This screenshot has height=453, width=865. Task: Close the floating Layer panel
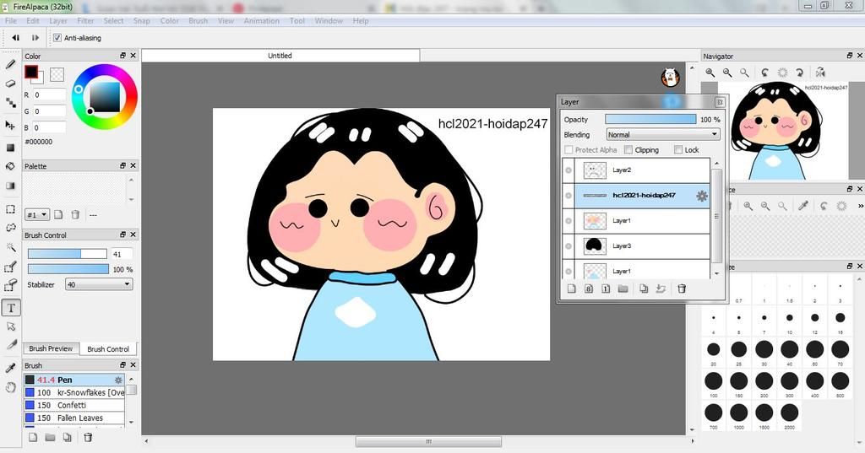(x=720, y=102)
